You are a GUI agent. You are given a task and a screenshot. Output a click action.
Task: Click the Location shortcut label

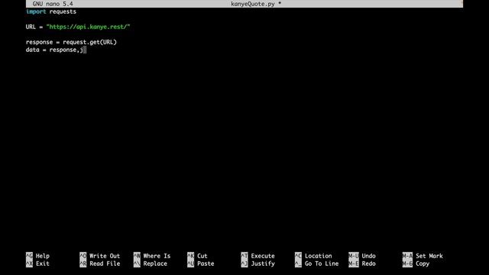[x=319, y=256]
